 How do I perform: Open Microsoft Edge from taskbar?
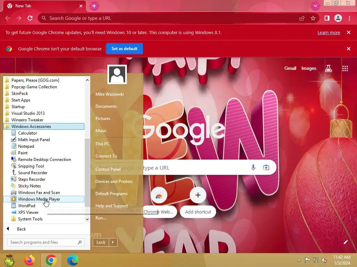(x=73, y=260)
